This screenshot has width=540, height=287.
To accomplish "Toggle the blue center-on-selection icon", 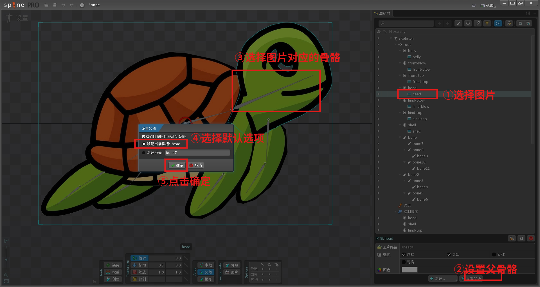I will [x=498, y=23].
